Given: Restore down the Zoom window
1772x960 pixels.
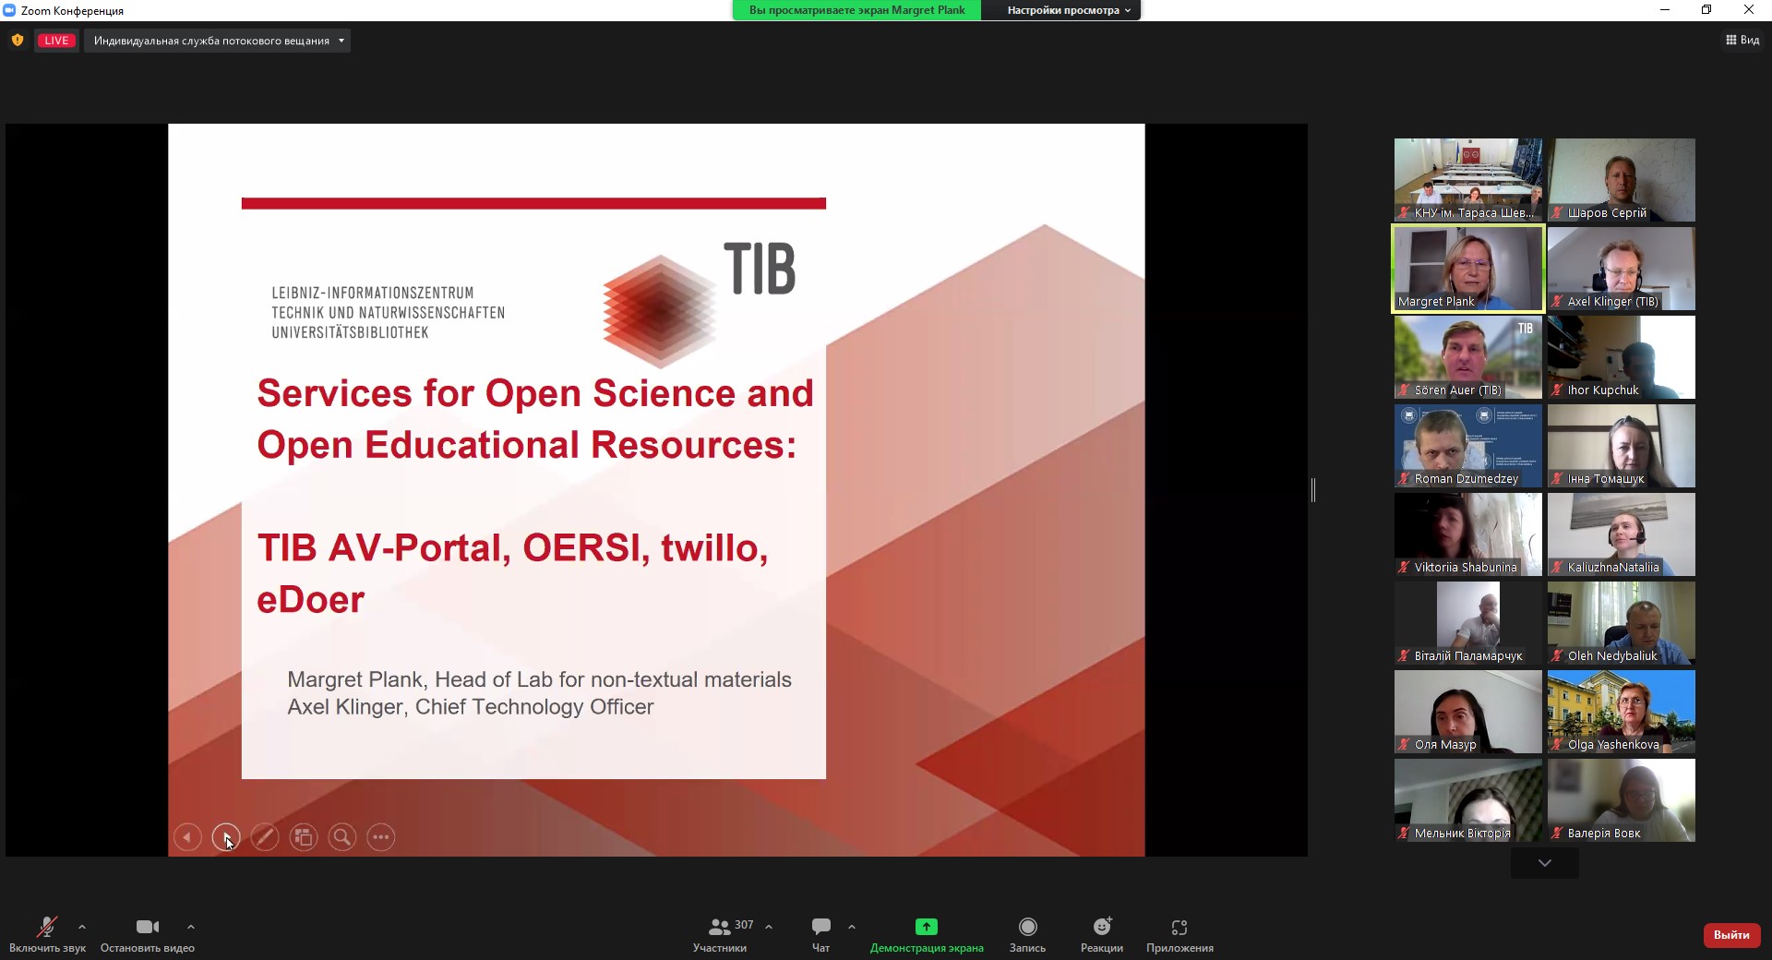Looking at the screenshot, I should point(1706,10).
